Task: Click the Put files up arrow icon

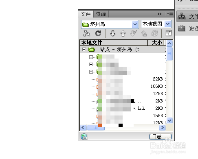Action: click(123, 33)
